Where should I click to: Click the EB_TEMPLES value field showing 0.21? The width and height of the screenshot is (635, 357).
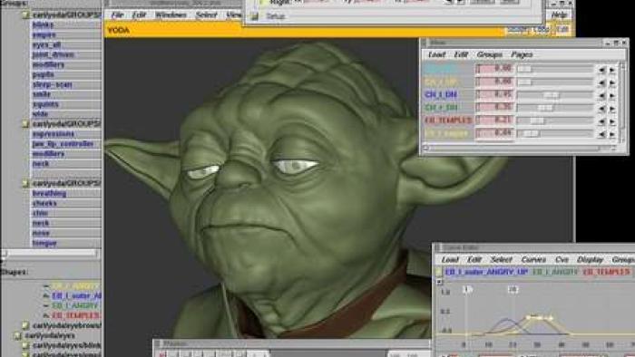click(x=494, y=121)
